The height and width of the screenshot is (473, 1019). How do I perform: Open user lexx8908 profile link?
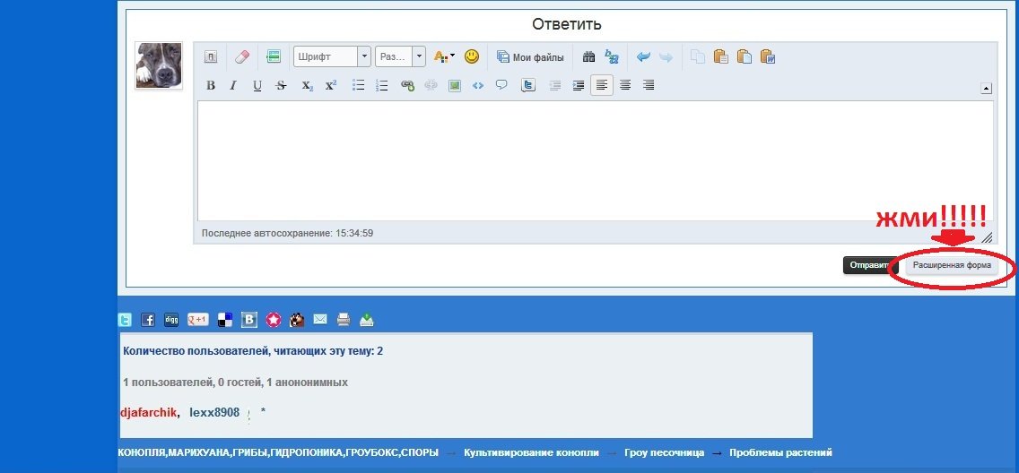[x=214, y=413]
